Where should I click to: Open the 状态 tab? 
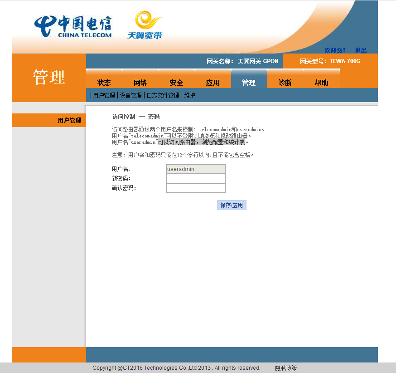pos(104,83)
